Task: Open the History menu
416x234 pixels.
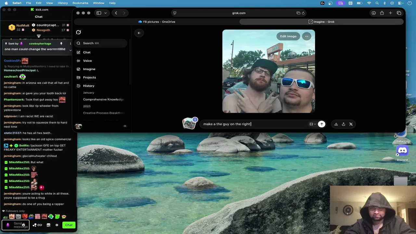Action: coord(63,3)
